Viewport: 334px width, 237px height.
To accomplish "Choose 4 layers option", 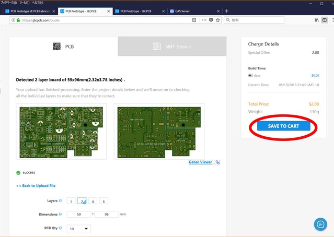I will coord(93,201).
